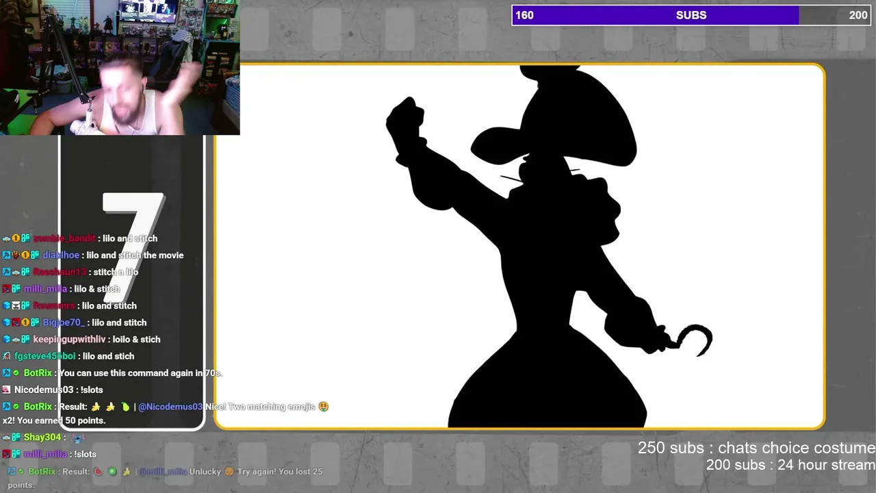Click the badge icon beside fgsteve456boi

point(6,356)
